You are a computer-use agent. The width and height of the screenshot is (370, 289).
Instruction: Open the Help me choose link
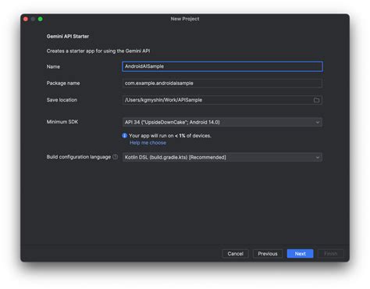(x=148, y=143)
